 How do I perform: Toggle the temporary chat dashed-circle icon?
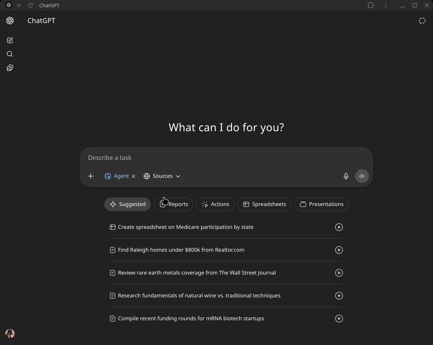point(422,21)
